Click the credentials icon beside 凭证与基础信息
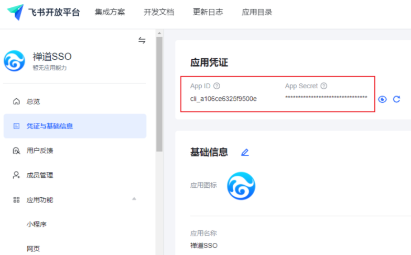 point(17,126)
